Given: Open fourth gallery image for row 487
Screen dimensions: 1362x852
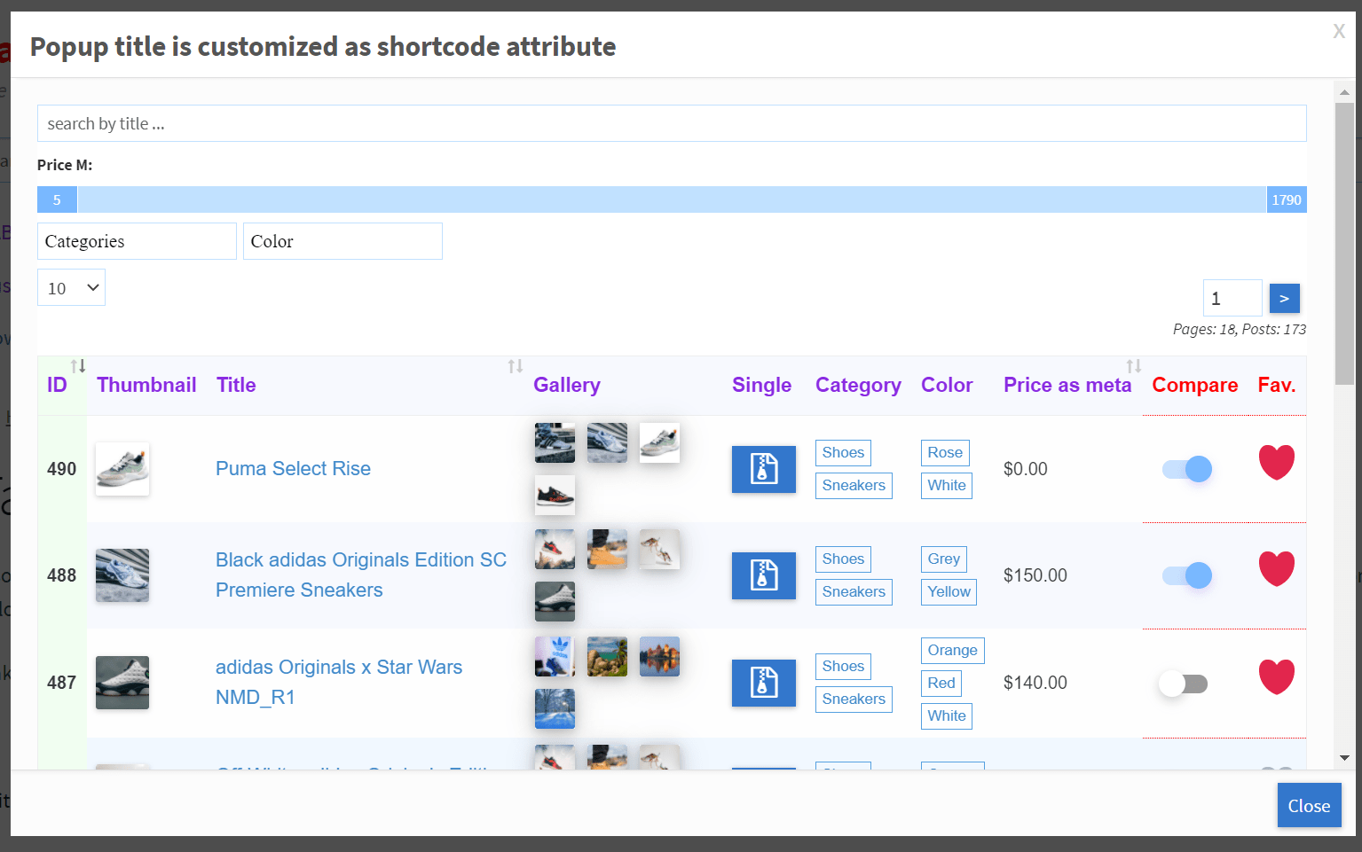Looking at the screenshot, I should (555, 709).
